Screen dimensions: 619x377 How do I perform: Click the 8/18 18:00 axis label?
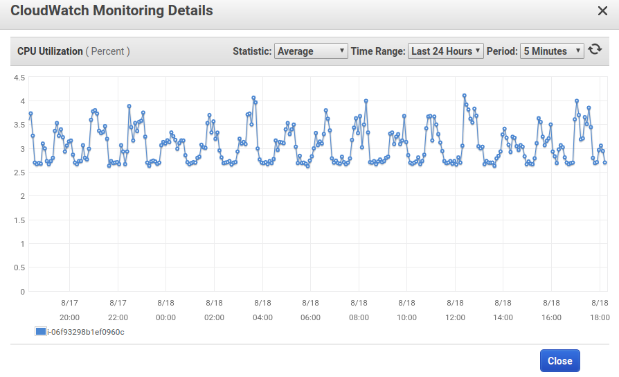click(600, 310)
